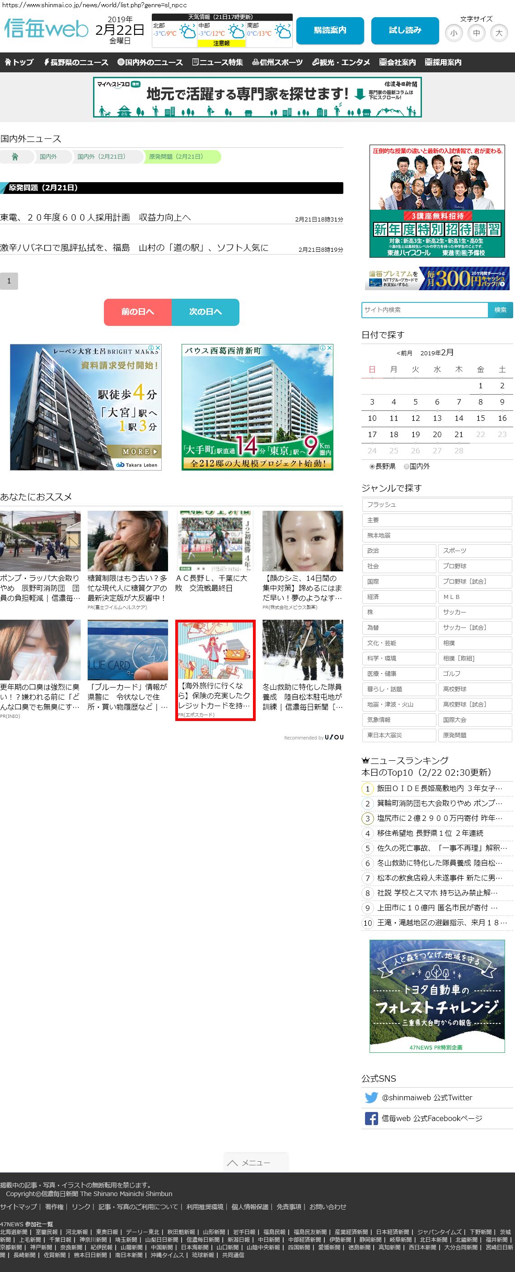This screenshot has height=1272, width=515.
Task: Go to previous day 前の日へ
Action: 138,312
